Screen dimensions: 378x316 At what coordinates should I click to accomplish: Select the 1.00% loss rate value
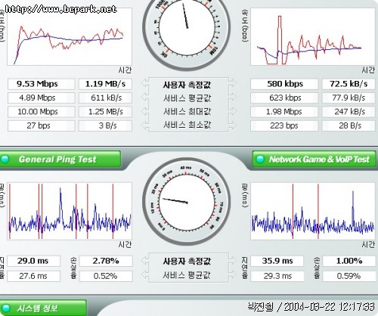[x=349, y=261]
